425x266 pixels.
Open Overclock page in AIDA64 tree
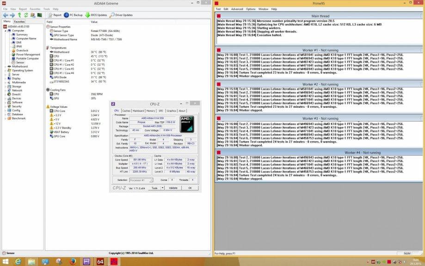pos(22,50)
